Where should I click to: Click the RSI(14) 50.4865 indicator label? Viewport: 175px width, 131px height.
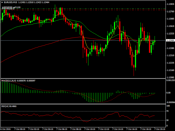pyautogui.click(x=9, y=106)
